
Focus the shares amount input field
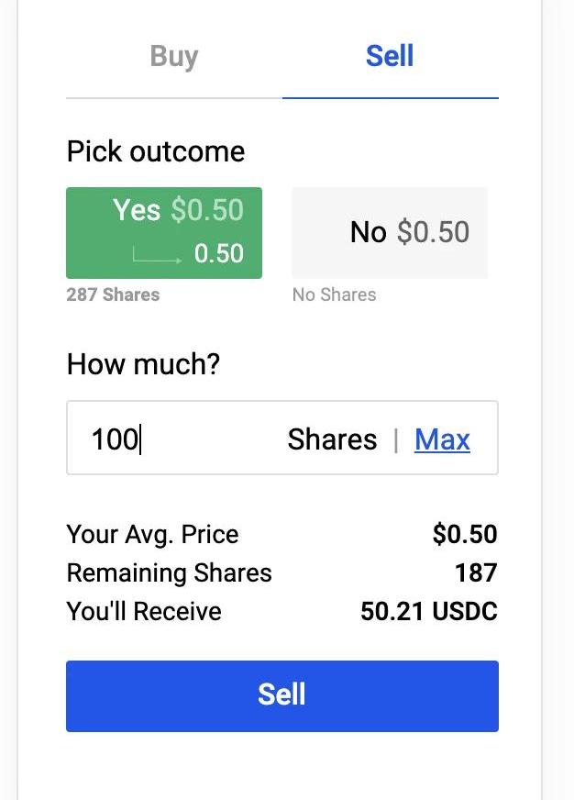[x=183, y=439]
